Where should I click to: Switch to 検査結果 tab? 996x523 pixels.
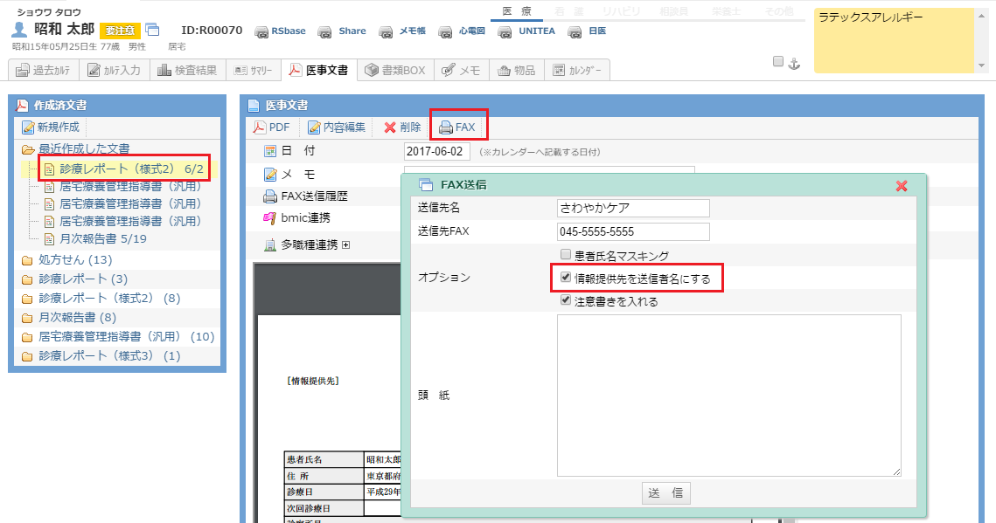pos(188,70)
